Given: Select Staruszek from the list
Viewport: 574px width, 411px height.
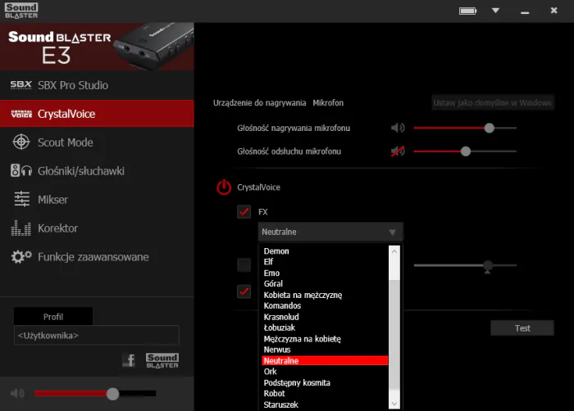Looking at the screenshot, I should tap(280, 404).
